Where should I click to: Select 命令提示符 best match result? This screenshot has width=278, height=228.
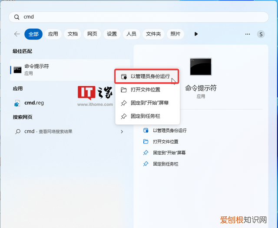click(x=70, y=70)
